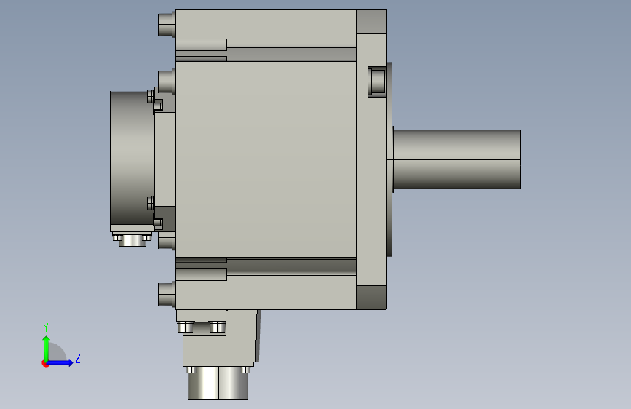Click the blue Z axis arrow of the triad
Viewport: 631px width, 409px height.
[60, 362]
